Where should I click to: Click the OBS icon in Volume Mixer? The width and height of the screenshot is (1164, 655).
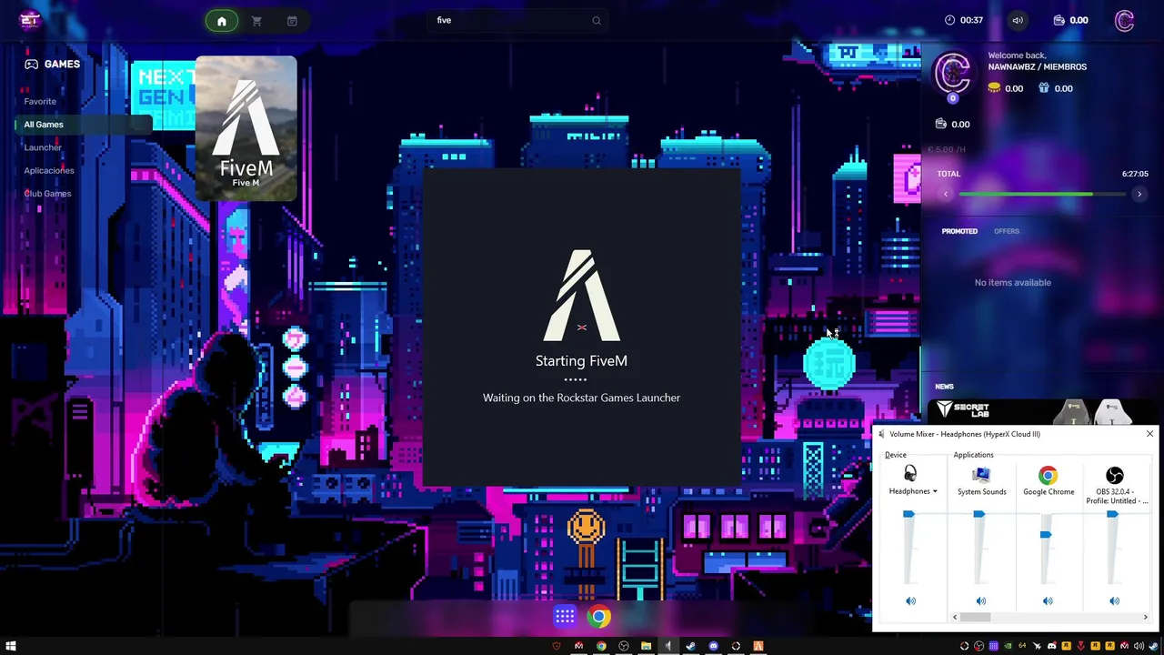[x=1114, y=475]
